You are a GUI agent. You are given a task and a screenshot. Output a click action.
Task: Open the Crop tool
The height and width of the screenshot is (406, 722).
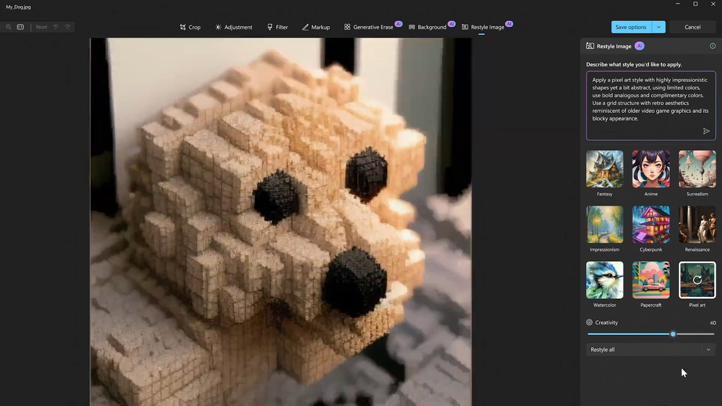point(190,27)
